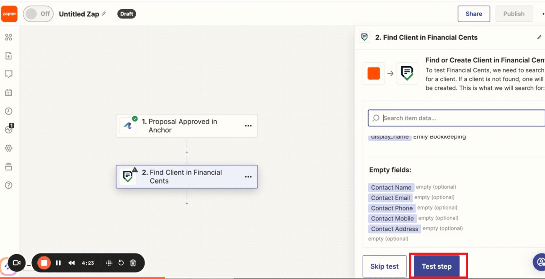Open the options menu for step 1

tap(248, 126)
